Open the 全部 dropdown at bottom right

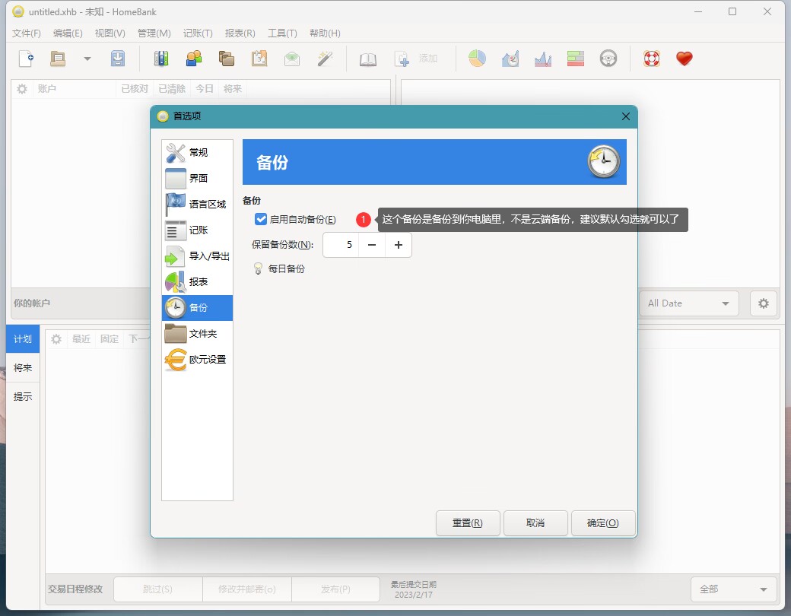(x=733, y=589)
